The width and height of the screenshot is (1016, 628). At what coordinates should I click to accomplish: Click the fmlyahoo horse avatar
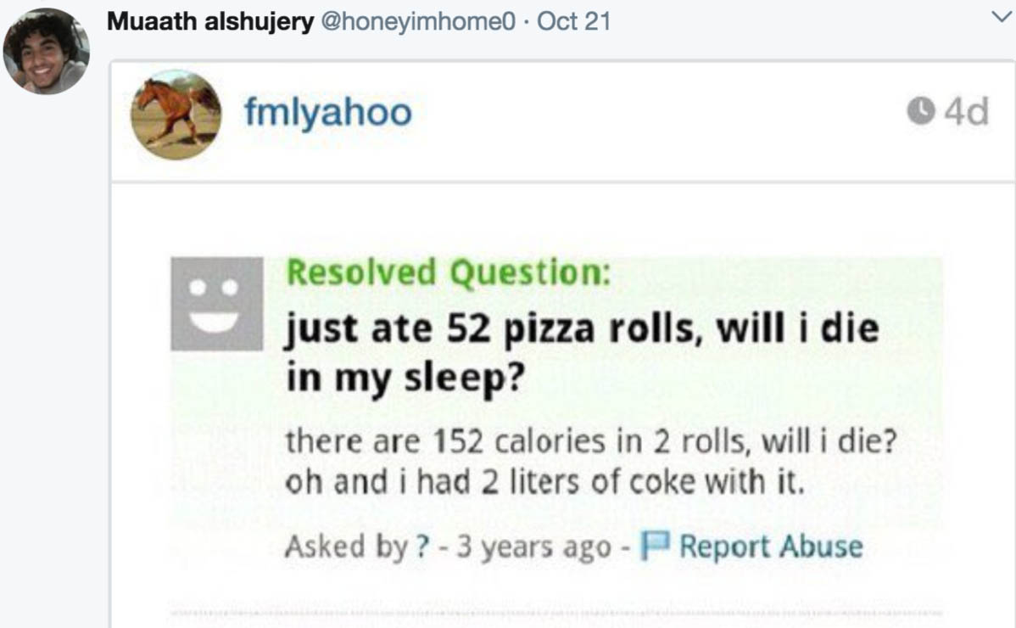(x=176, y=115)
